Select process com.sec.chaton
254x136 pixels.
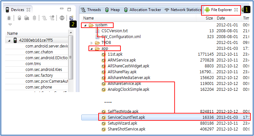(x=39, y=52)
